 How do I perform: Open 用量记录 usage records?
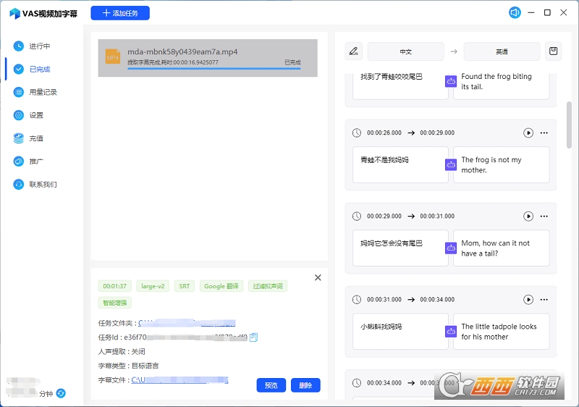43,92
